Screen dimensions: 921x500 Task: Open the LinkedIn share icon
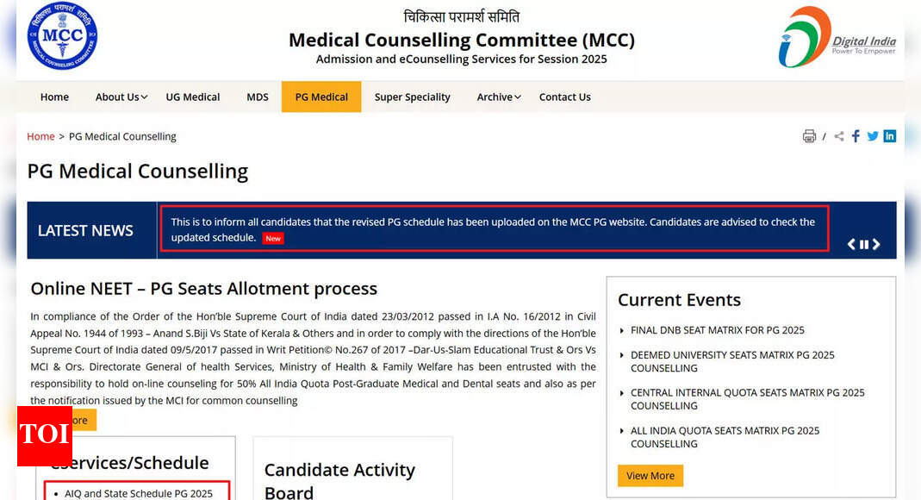889,135
